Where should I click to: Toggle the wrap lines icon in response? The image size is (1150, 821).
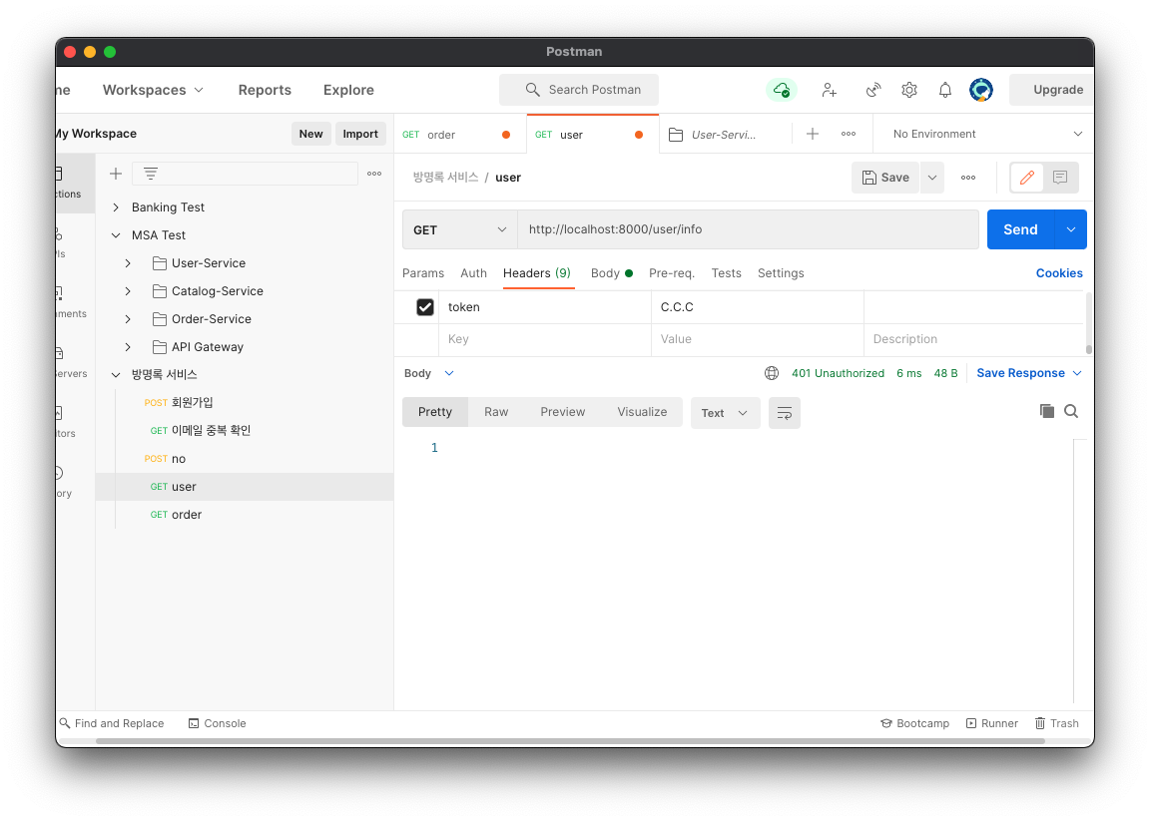(784, 413)
